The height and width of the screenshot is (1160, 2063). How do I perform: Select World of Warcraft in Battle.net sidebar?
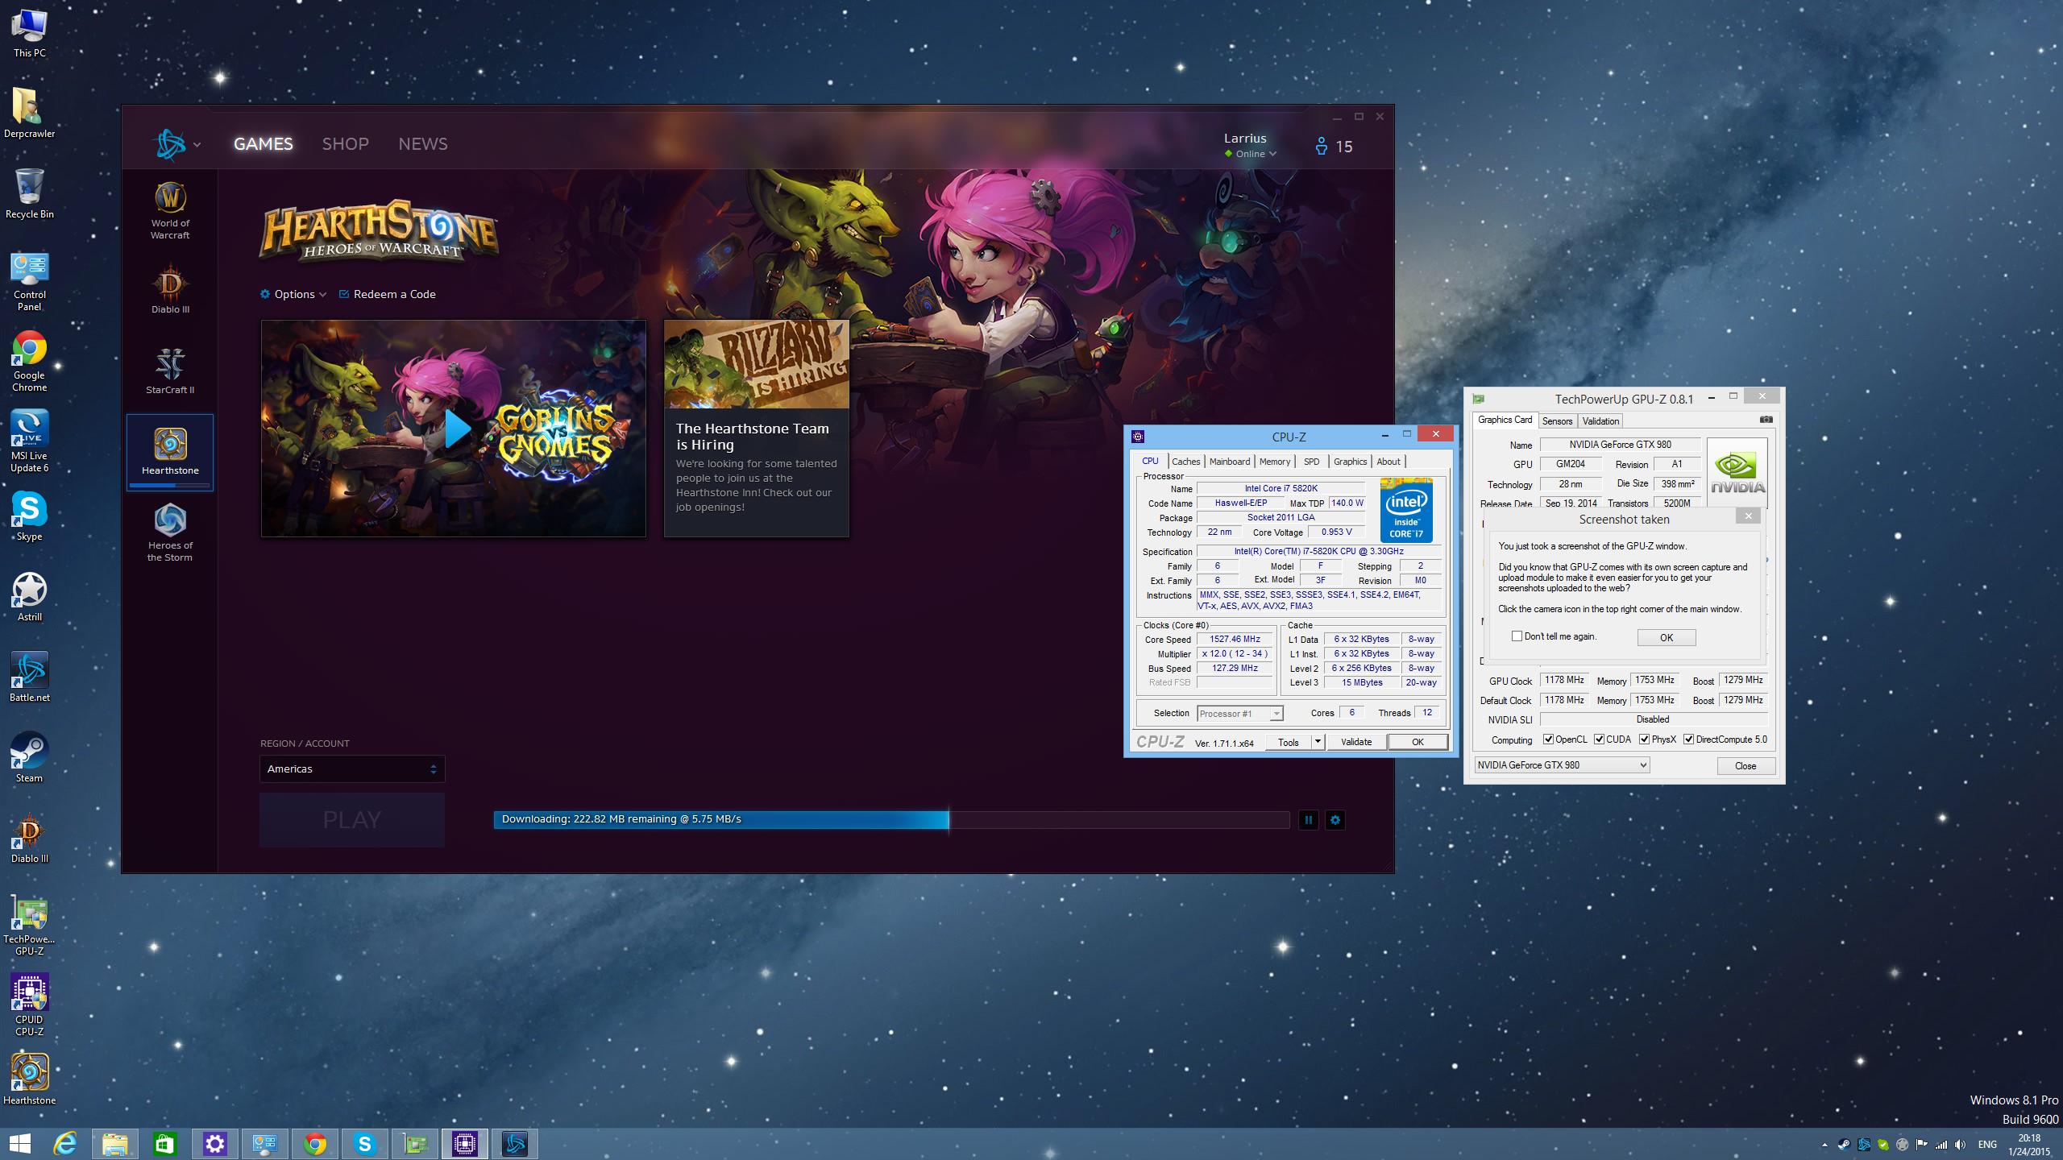170,211
